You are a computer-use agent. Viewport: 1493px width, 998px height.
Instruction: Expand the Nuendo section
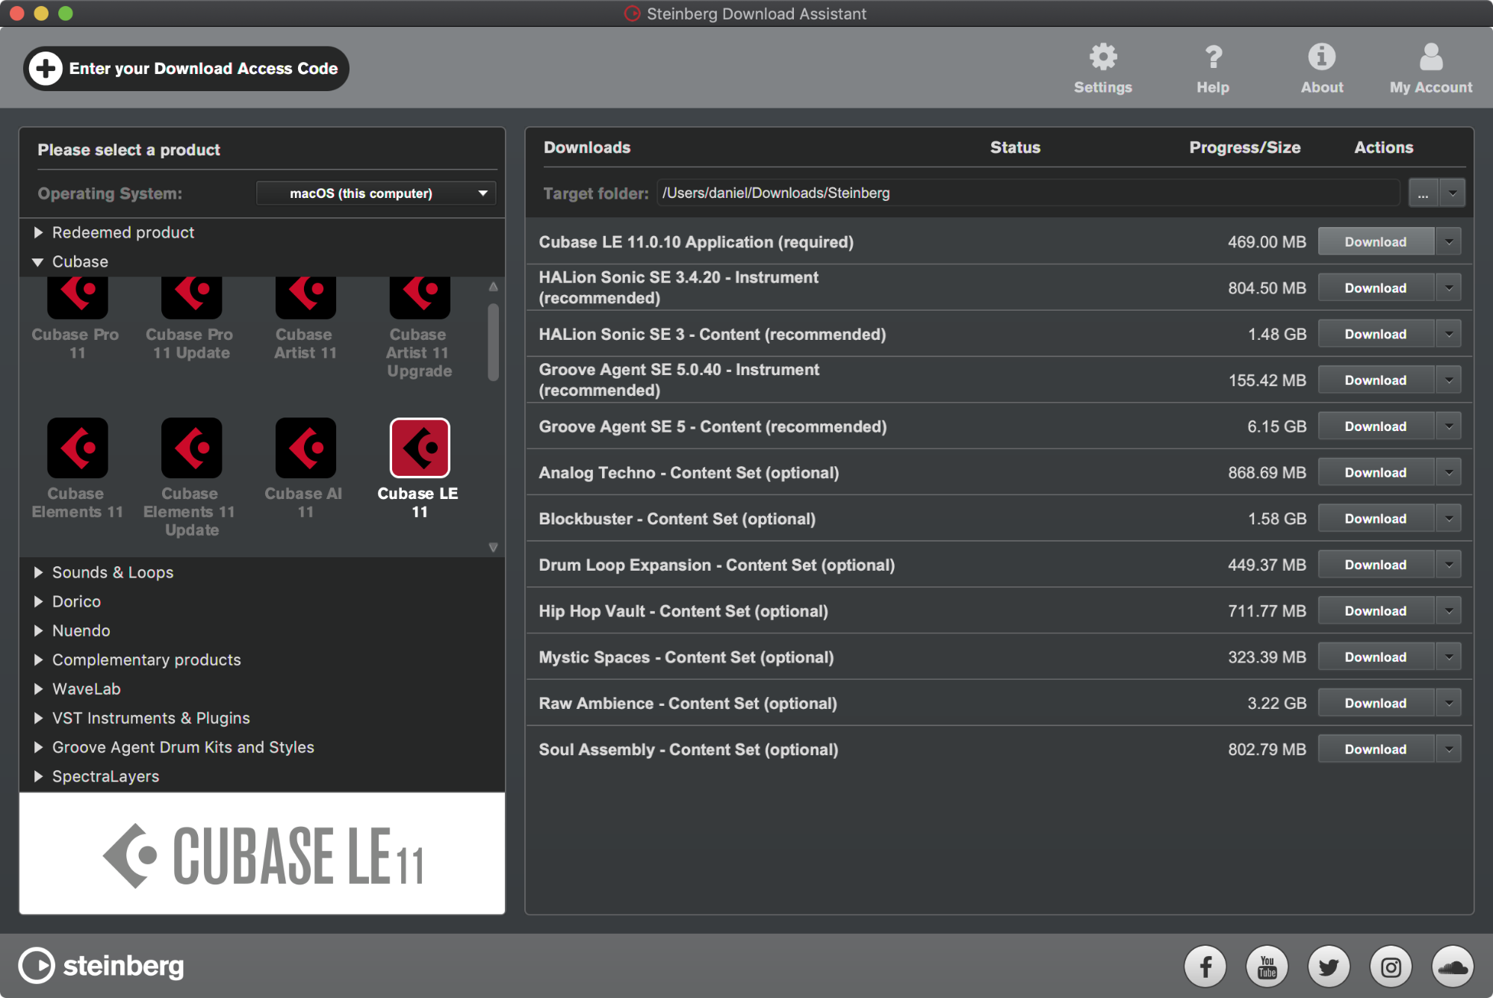38,630
